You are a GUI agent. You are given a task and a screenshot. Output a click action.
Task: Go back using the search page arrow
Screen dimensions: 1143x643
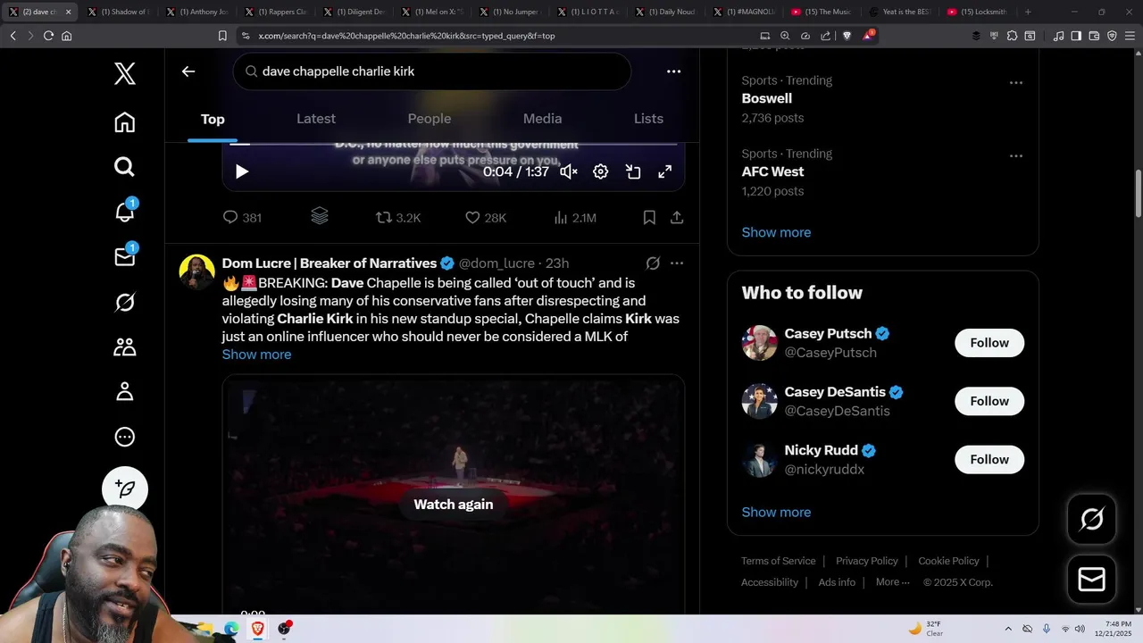point(188,71)
